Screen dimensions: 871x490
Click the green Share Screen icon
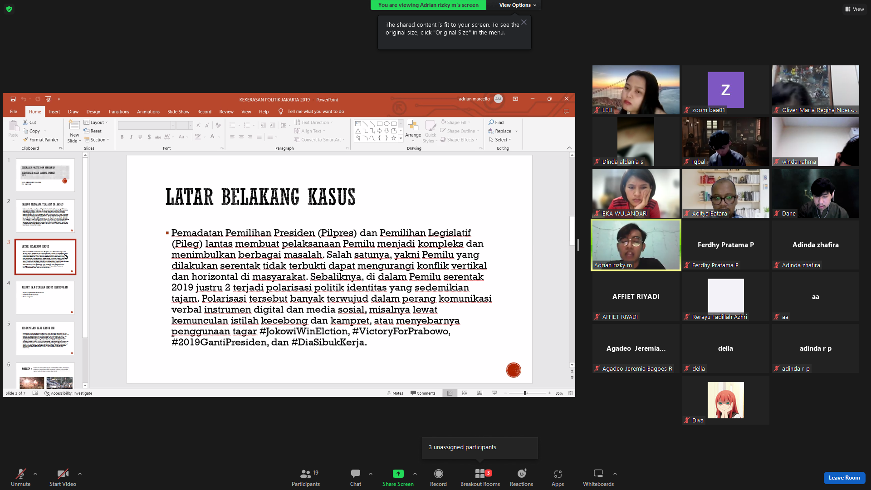coord(398,474)
